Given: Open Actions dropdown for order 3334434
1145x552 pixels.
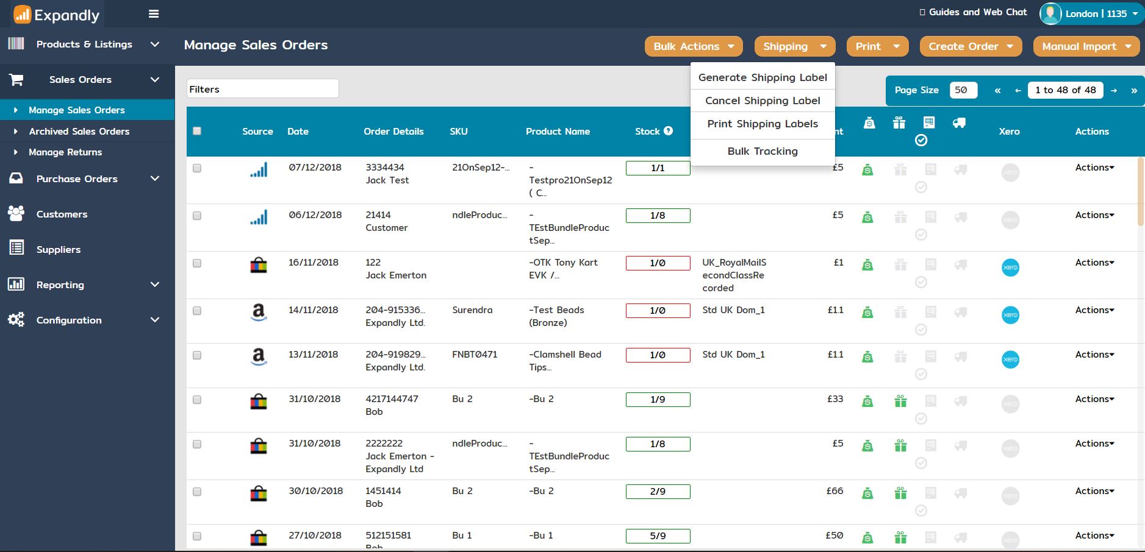Looking at the screenshot, I should click(1094, 168).
